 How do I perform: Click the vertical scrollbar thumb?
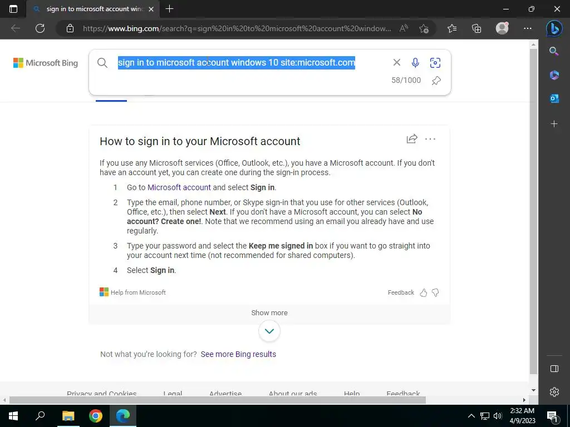(533, 211)
